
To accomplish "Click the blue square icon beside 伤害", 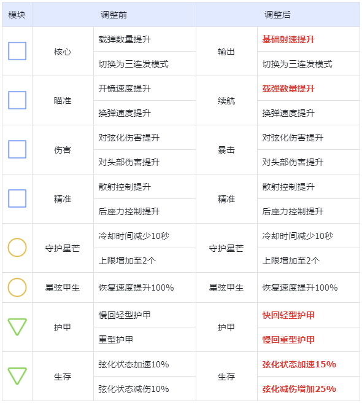I will (x=17, y=149).
